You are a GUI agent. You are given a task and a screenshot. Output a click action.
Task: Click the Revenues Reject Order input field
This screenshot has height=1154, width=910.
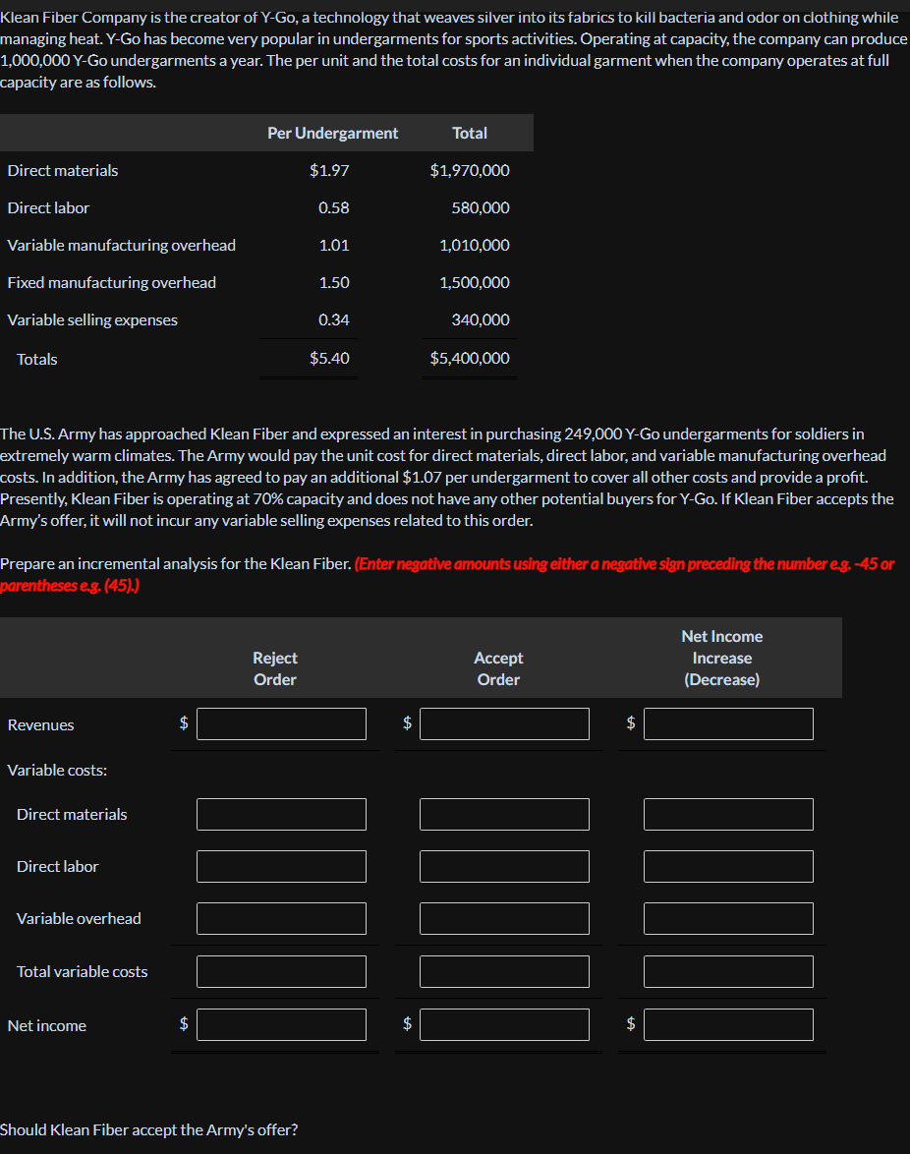[x=281, y=723]
